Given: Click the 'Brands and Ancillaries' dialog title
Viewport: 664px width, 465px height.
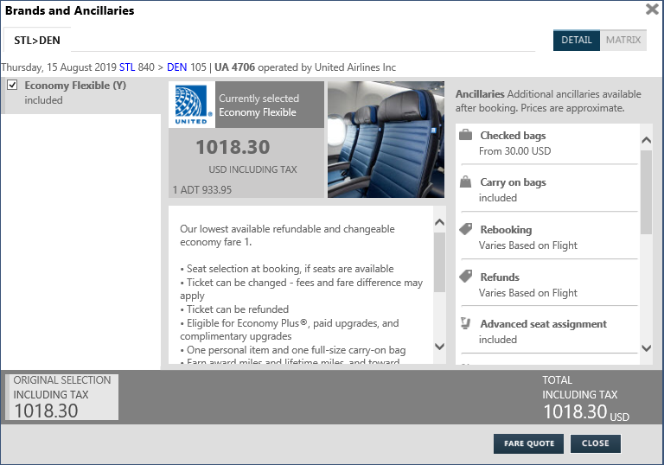Looking at the screenshot, I should (69, 10).
